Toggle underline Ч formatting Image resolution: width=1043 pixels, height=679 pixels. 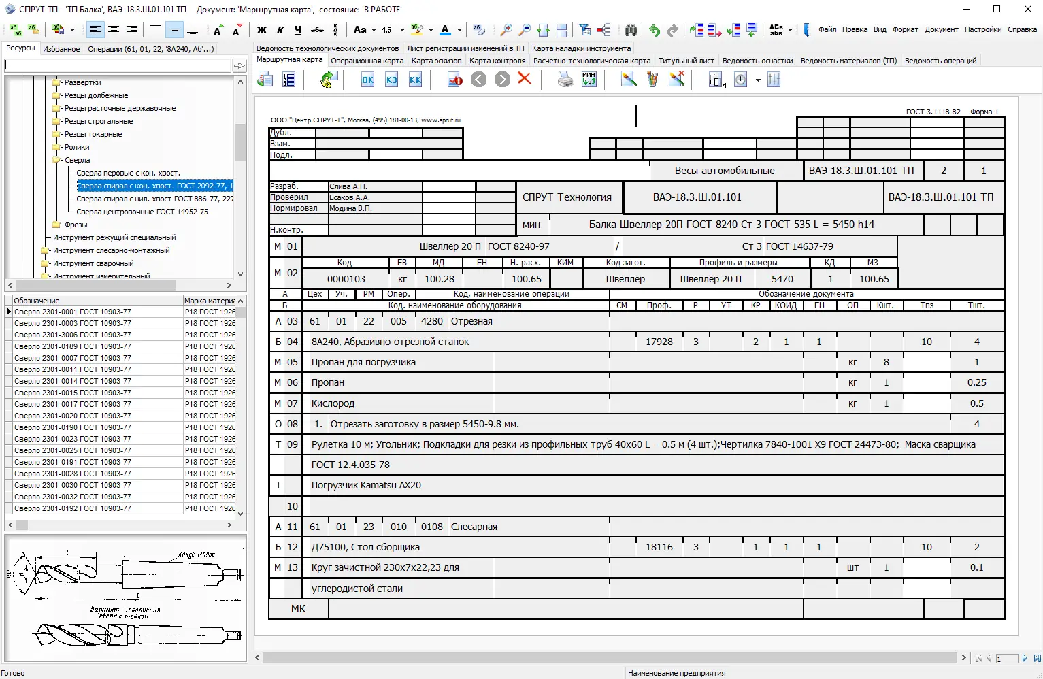click(x=298, y=30)
